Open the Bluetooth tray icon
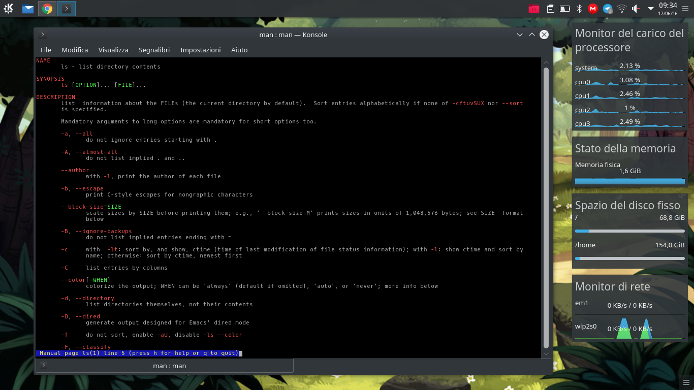 (x=579, y=9)
